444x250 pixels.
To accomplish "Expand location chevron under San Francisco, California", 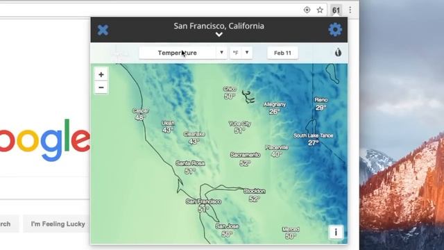I will (x=219, y=35).
